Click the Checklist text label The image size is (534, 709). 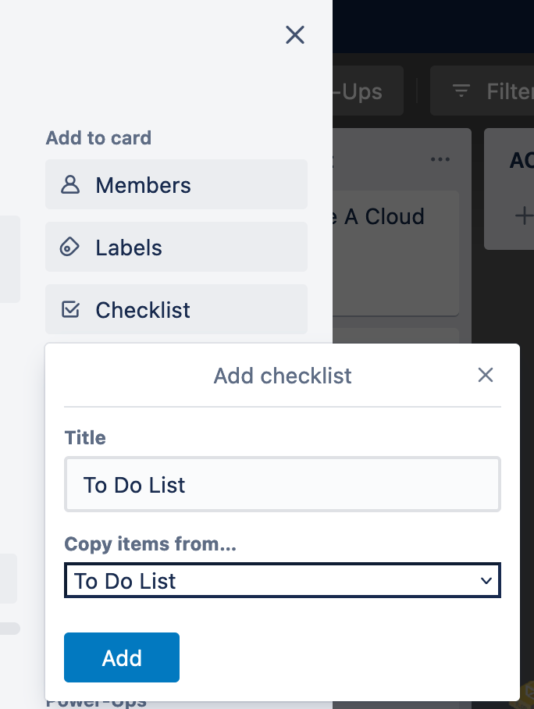tap(143, 310)
